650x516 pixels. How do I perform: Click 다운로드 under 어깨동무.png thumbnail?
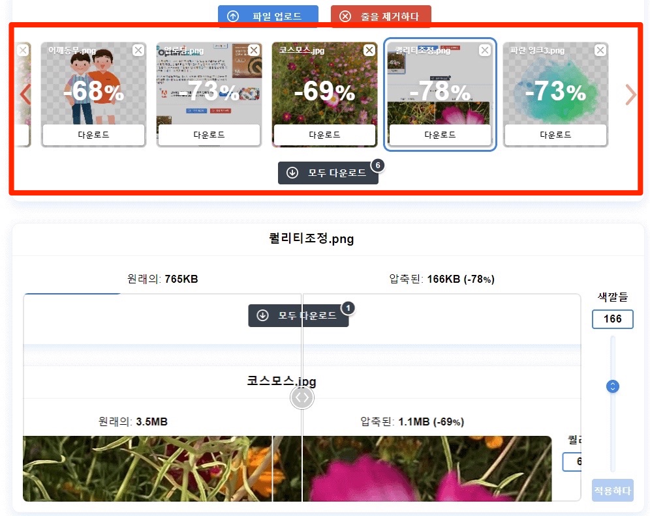tap(93, 135)
